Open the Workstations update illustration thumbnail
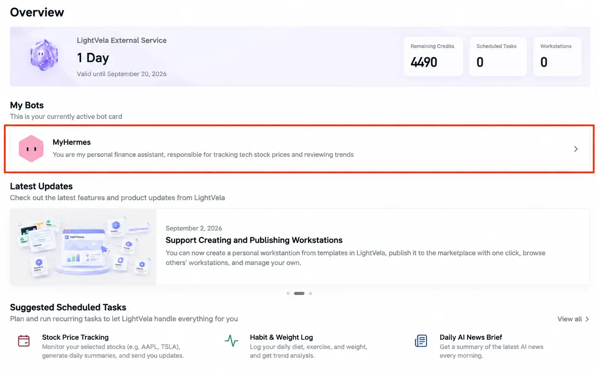The height and width of the screenshot is (370, 597). pos(83,247)
